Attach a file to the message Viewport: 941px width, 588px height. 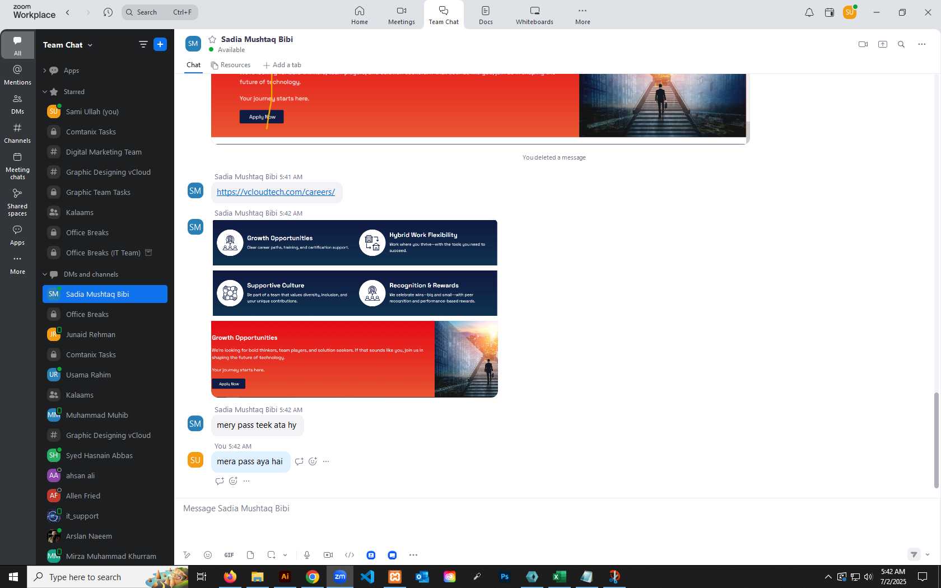click(250, 555)
